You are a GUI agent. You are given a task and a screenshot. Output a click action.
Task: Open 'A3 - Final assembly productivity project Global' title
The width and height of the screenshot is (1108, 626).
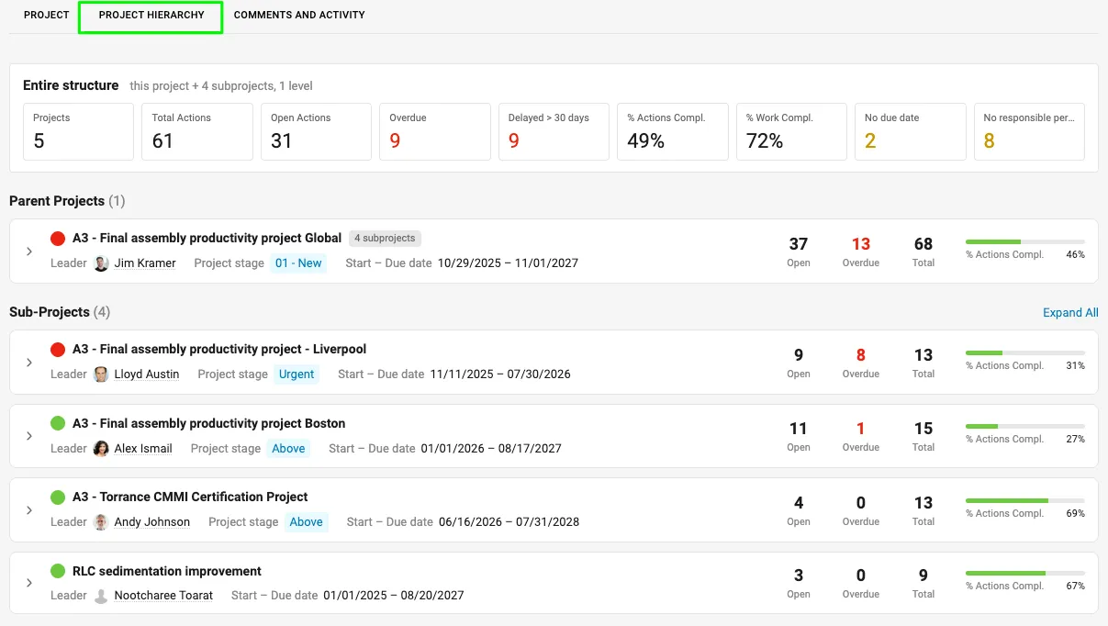click(x=207, y=239)
